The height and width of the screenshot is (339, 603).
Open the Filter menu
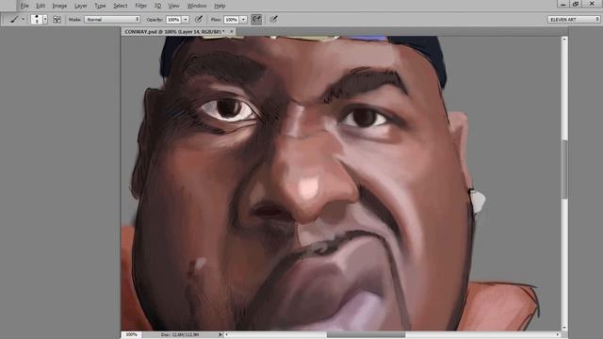[141, 6]
